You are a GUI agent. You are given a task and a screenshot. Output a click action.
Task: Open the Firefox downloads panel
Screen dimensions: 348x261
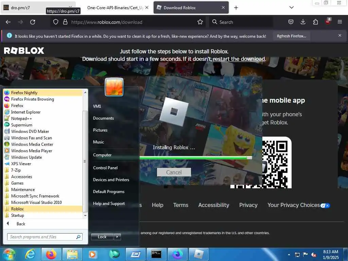point(303,22)
